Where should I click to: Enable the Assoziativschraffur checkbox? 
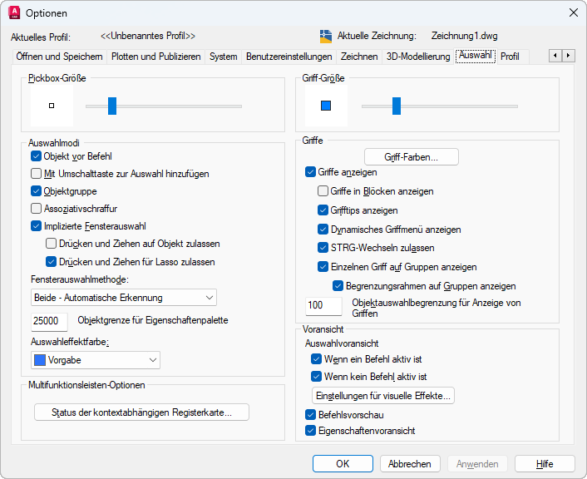coord(37,209)
